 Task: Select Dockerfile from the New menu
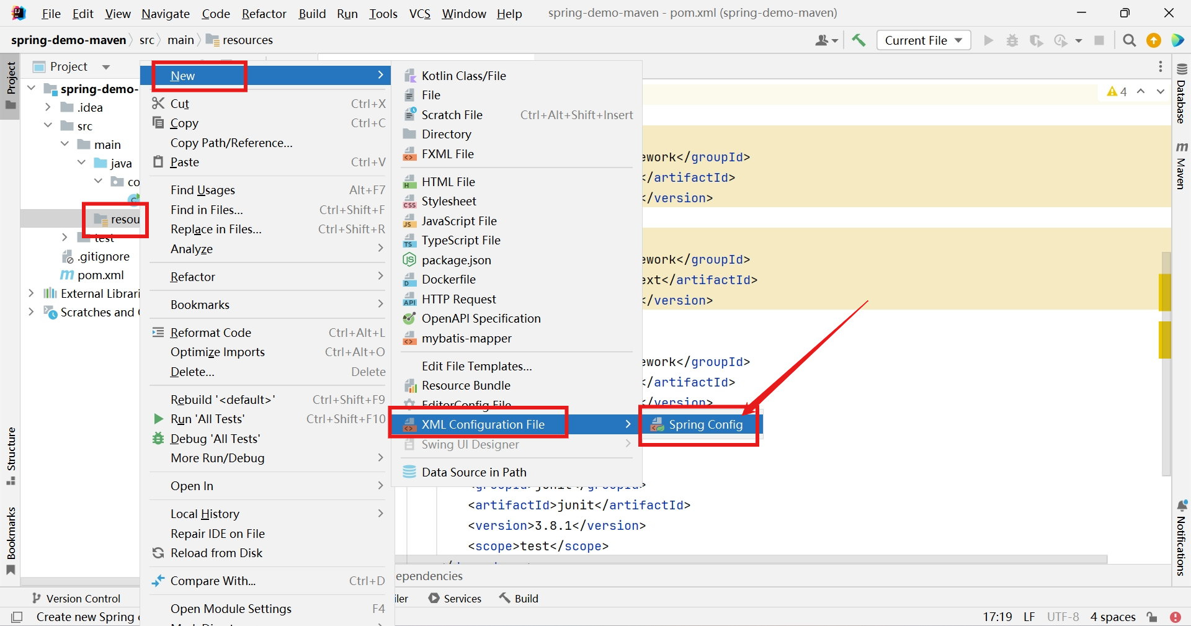coord(516,279)
